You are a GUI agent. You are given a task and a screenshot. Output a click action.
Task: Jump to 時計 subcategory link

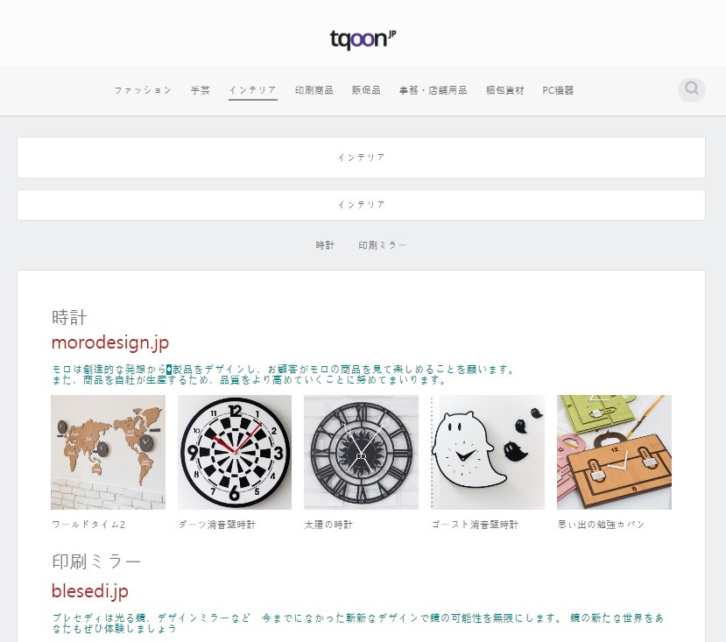325,245
